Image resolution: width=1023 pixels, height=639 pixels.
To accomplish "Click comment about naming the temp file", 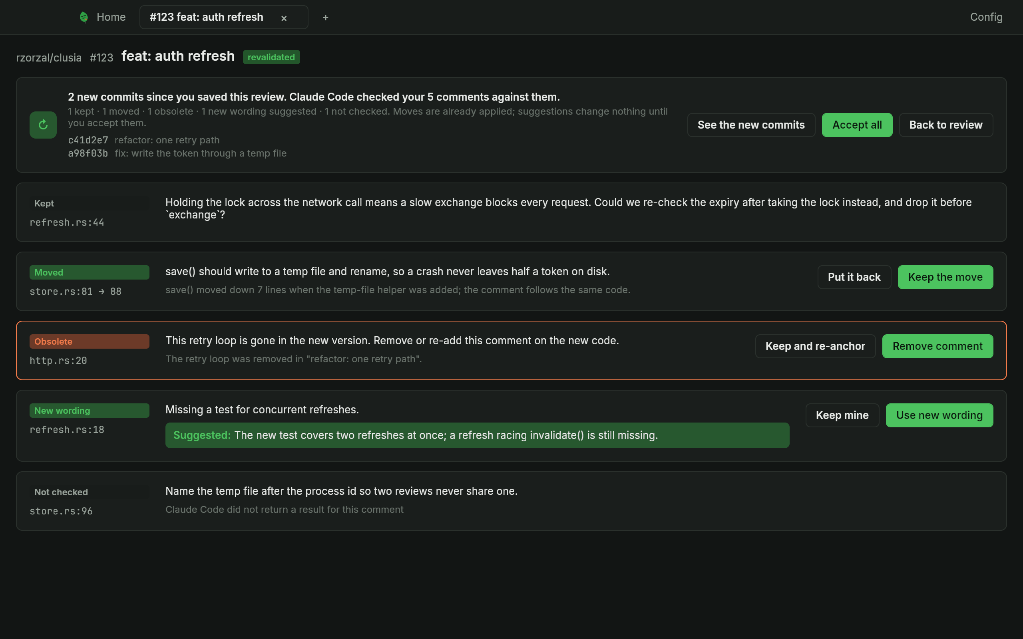I will pyautogui.click(x=342, y=491).
